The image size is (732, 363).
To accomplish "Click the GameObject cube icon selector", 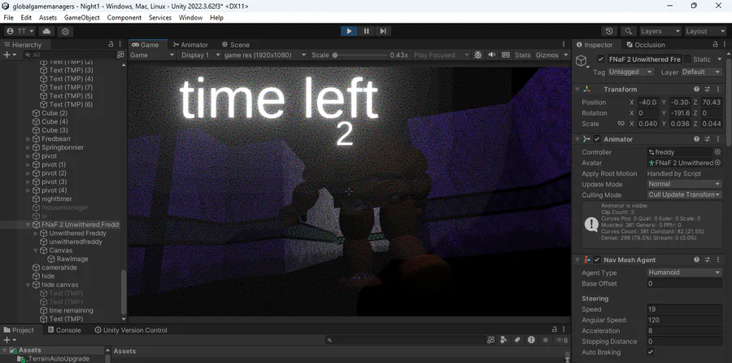I will [582, 62].
